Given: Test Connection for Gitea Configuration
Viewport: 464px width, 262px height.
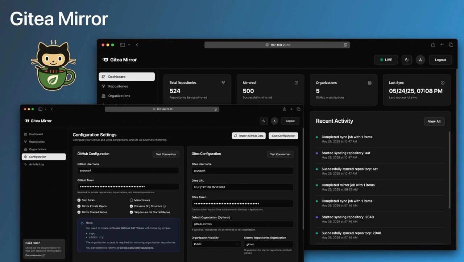Looking at the screenshot, I should click(280, 154).
